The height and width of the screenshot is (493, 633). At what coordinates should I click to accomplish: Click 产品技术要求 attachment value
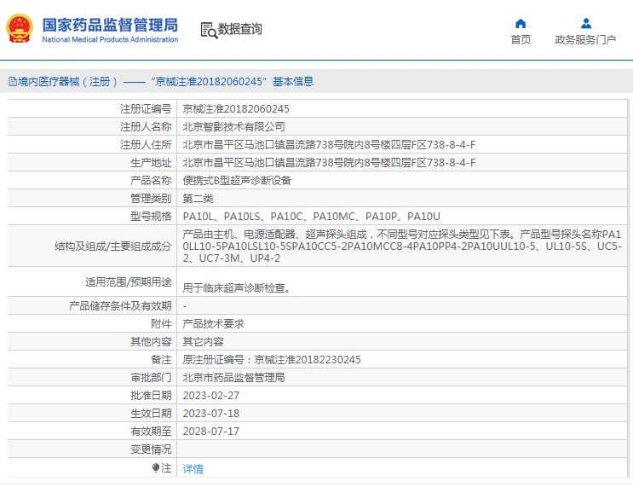(213, 324)
